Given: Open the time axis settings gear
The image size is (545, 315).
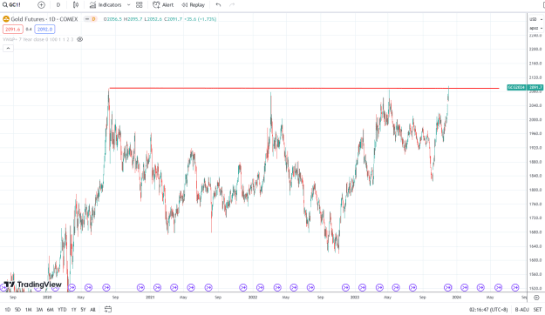Looking at the screenshot, I should (x=536, y=298).
